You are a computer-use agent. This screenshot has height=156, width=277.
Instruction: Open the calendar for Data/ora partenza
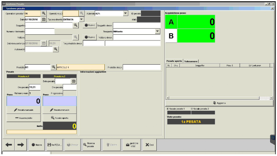pyautogui.click(x=43, y=43)
